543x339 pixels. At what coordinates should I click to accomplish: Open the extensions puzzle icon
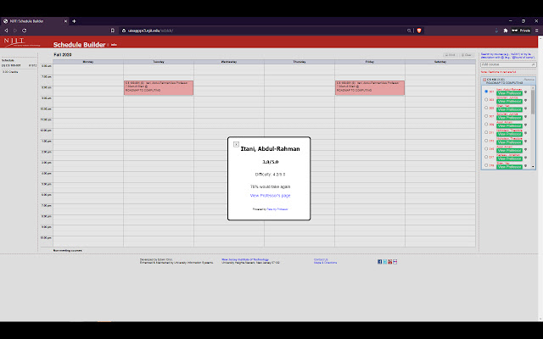tap(506, 31)
